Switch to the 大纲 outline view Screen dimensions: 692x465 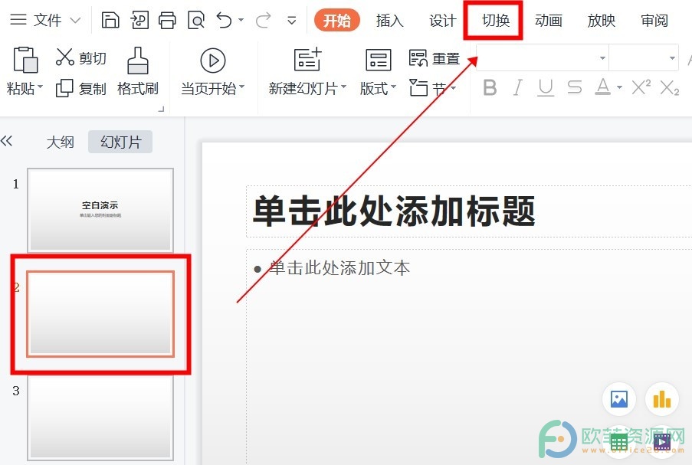point(60,142)
